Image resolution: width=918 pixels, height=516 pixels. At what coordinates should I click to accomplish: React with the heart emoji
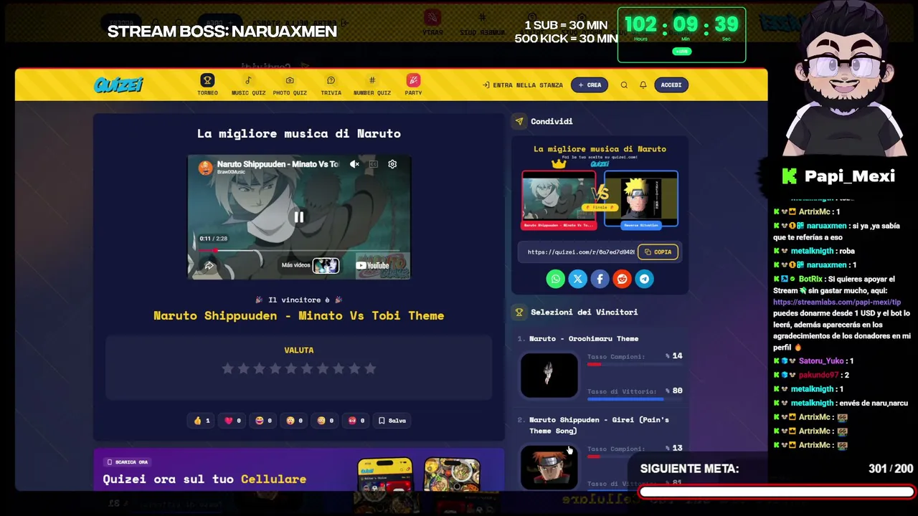pyautogui.click(x=232, y=421)
